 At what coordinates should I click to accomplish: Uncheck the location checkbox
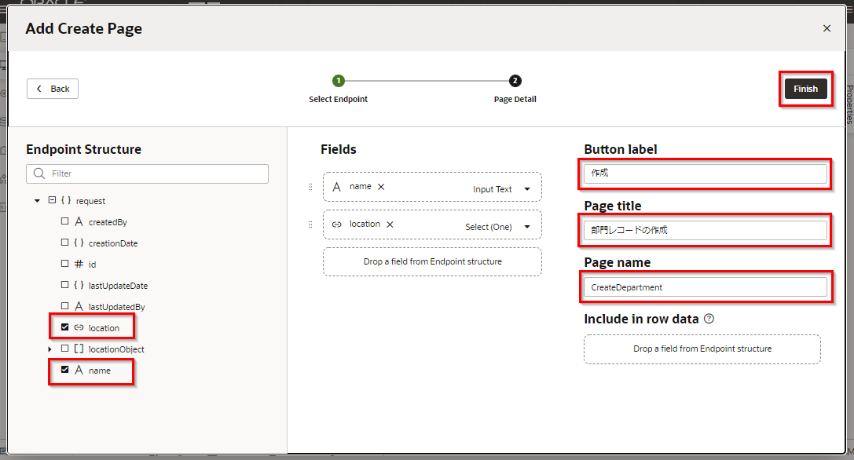[x=65, y=327]
